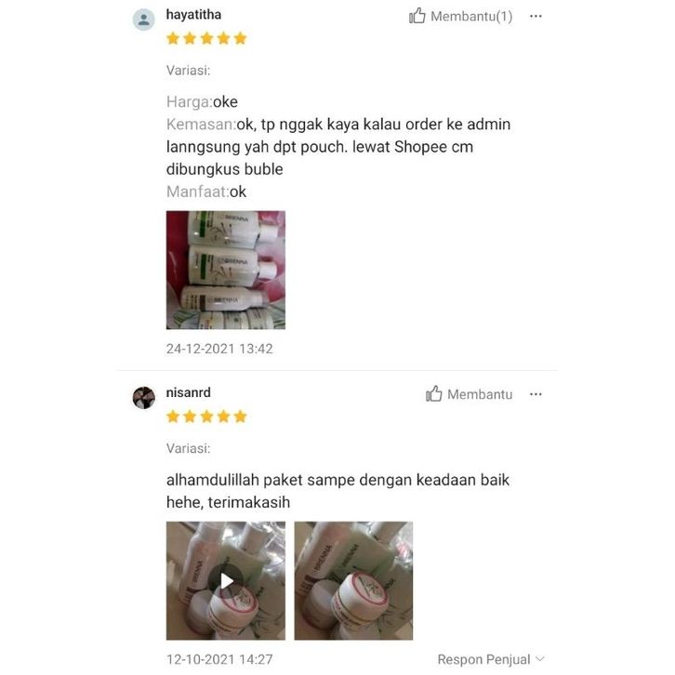The height and width of the screenshot is (675, 675).
Task: Click the 12-10-2021 14:27 timestamp
Action: [x=219, y=659]
